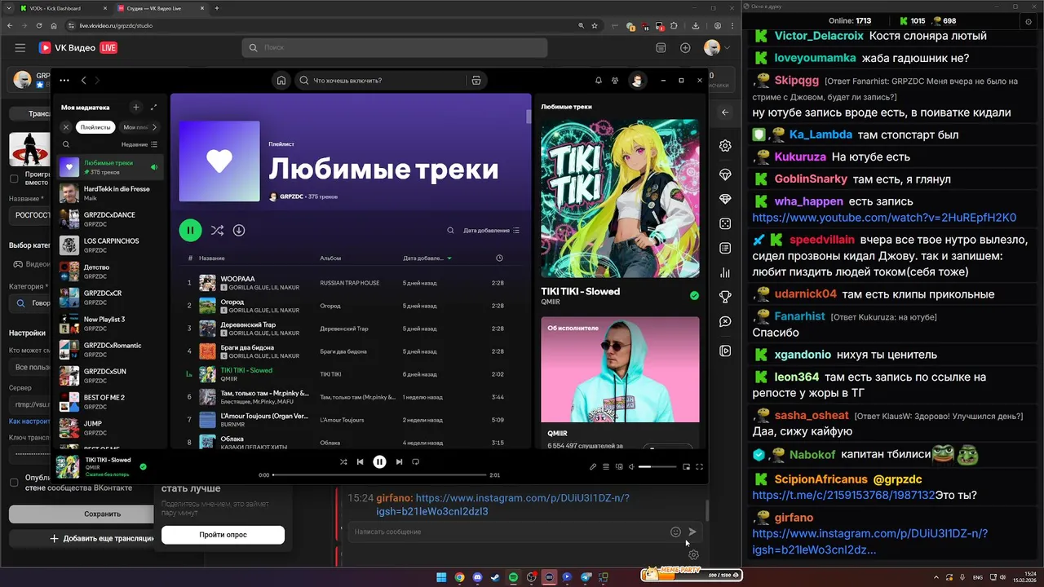Enter Spotify full screen mode
Screen dimensions: 1044x587
(699, 467)
